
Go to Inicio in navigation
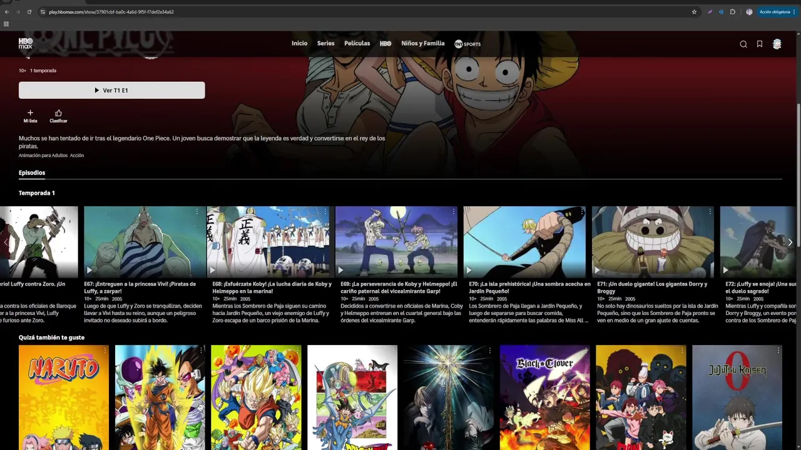pos(299,44)
